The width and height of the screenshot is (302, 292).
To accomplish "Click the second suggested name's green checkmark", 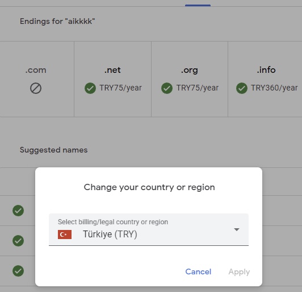I will click(18, 241).
